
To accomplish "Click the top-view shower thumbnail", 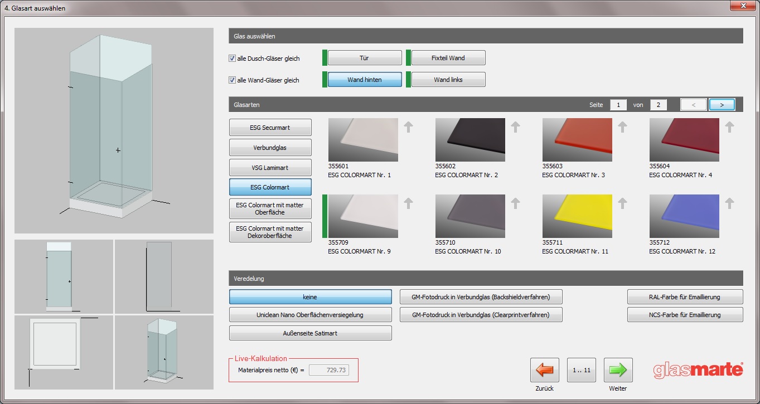I will (x=64, y=352).
